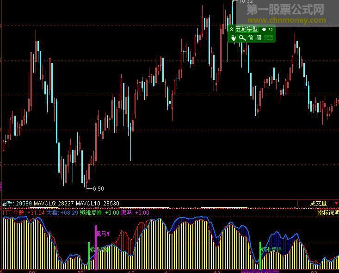
Task: Open the magnifier search icon
Action: [242, 38]
